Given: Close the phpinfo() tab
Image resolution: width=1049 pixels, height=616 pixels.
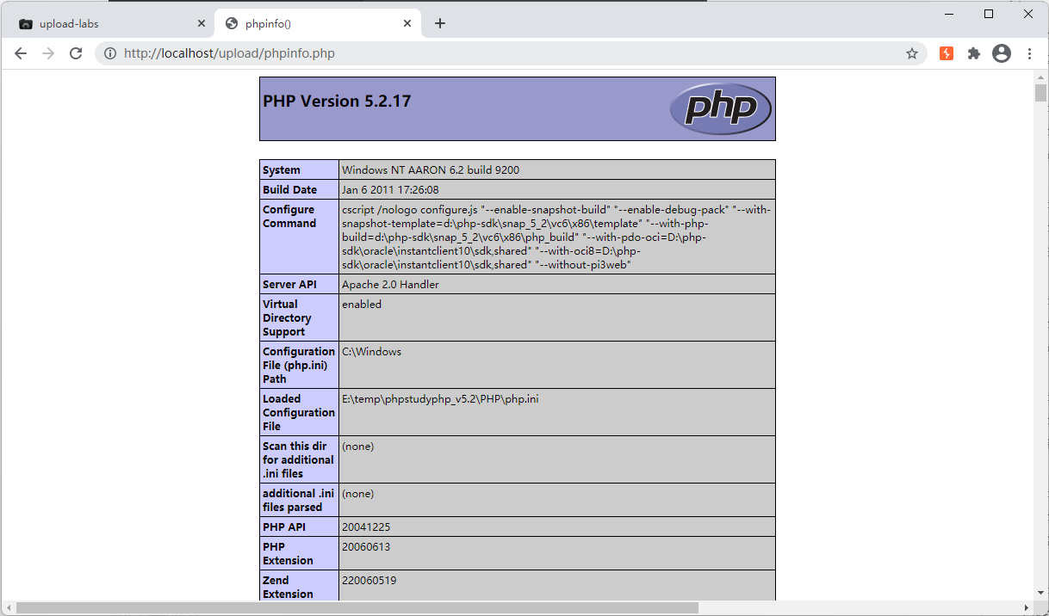Looking at the screenshot, I should point(408,24).
